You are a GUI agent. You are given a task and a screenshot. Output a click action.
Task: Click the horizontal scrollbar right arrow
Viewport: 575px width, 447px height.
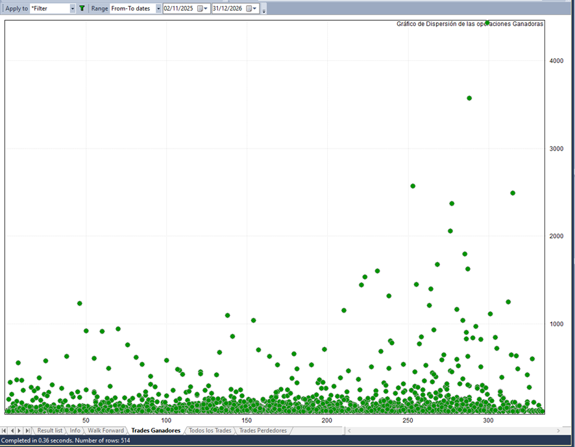pyautogui.click(x=559, y=431)
